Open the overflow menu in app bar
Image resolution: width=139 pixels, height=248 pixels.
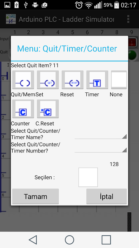(x=128, y=19)
